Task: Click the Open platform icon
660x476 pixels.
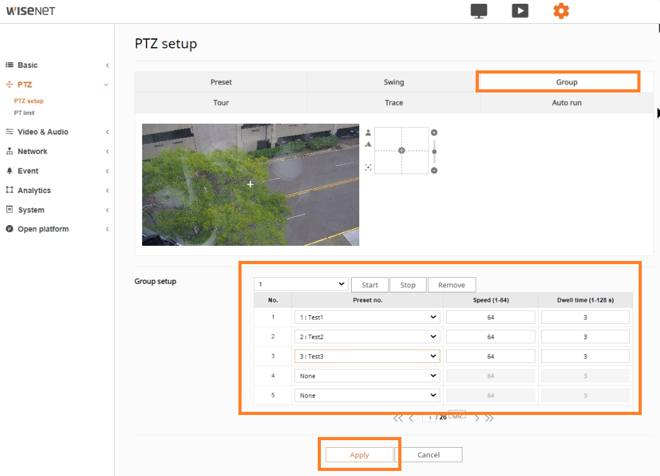Action: [9, 229]
